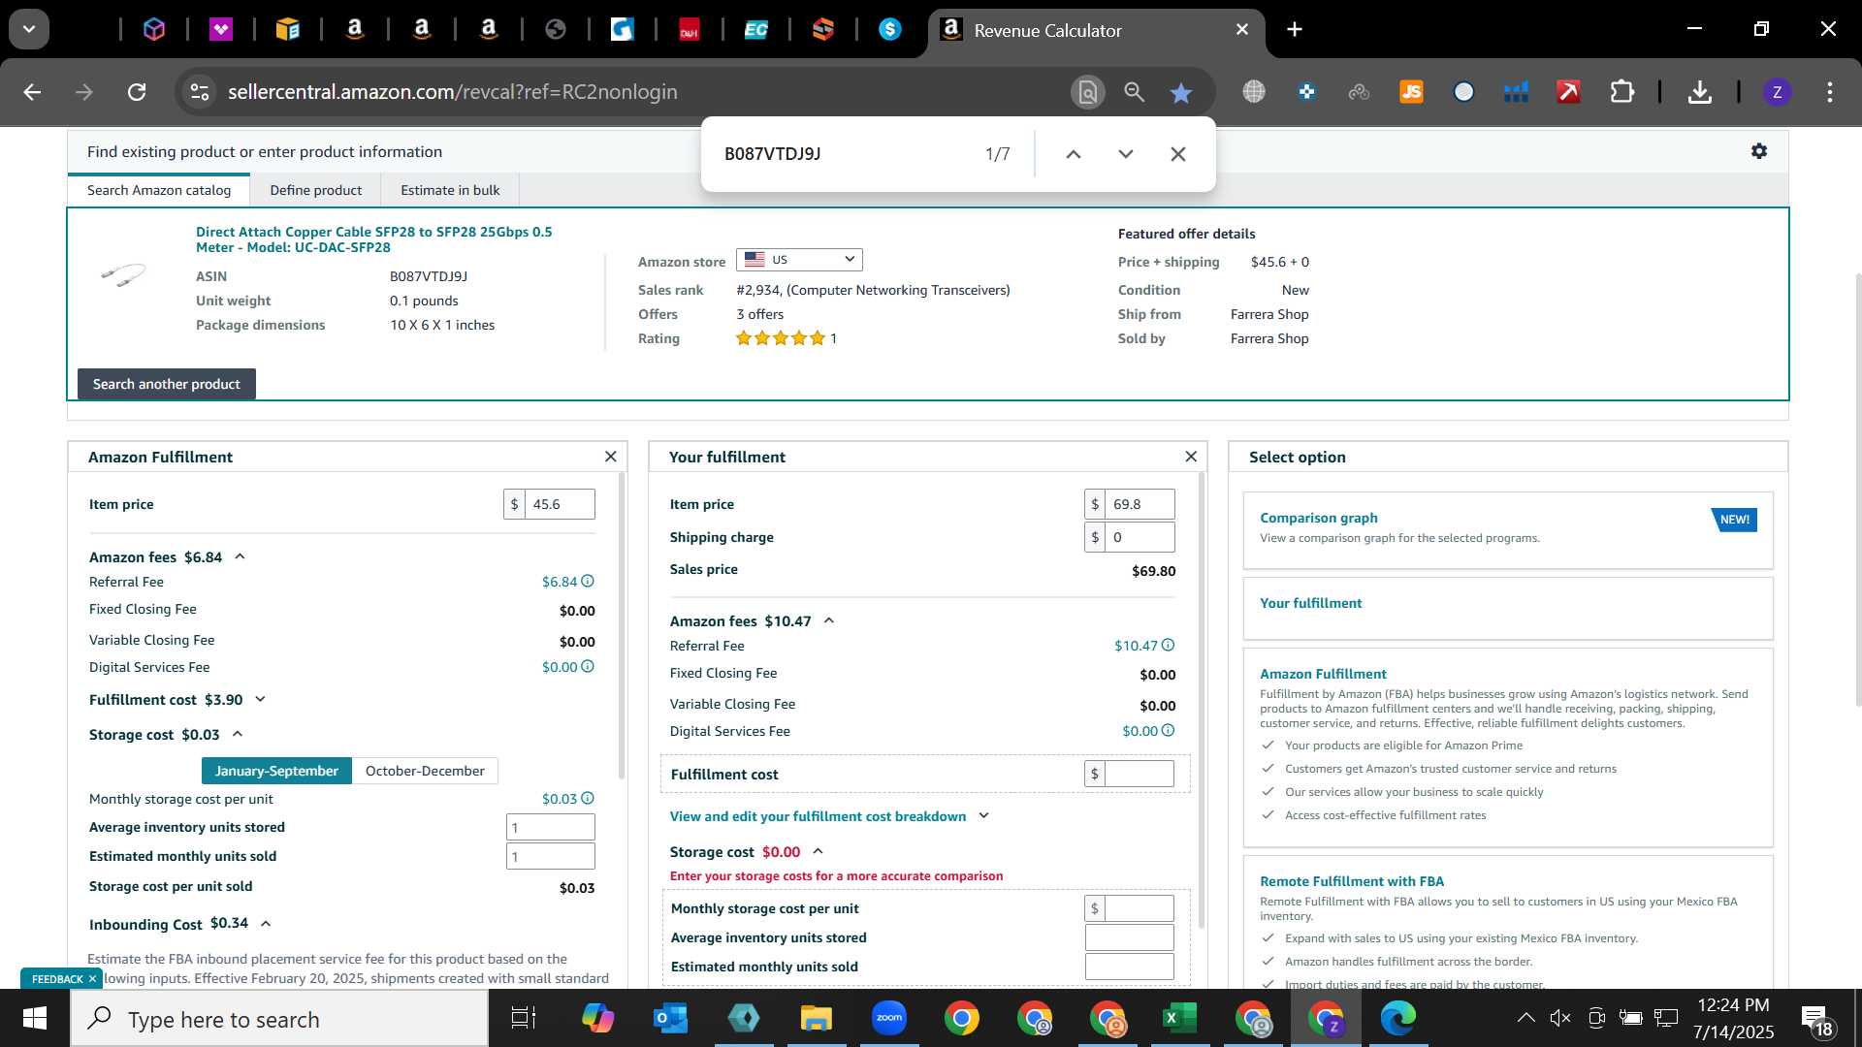This screenshot has width=1862, height=1047.
Task: Click the Referral Fee info icon in Amazon Fulfillment
Action: 588,582
